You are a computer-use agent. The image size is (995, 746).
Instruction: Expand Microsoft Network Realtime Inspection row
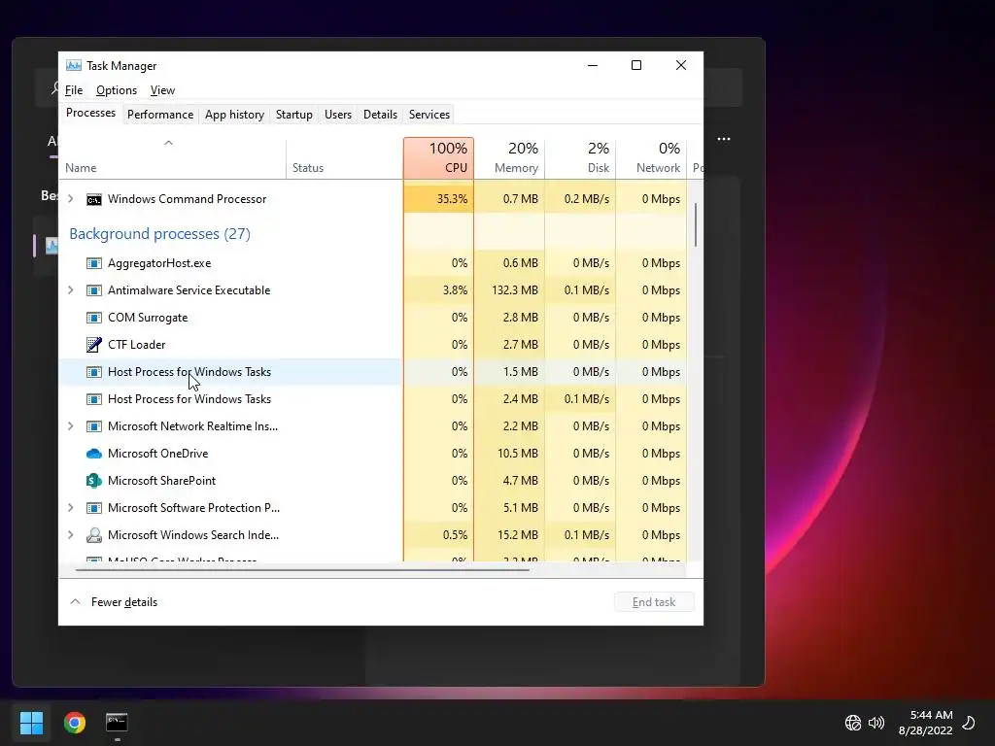(x=70, y=426)
